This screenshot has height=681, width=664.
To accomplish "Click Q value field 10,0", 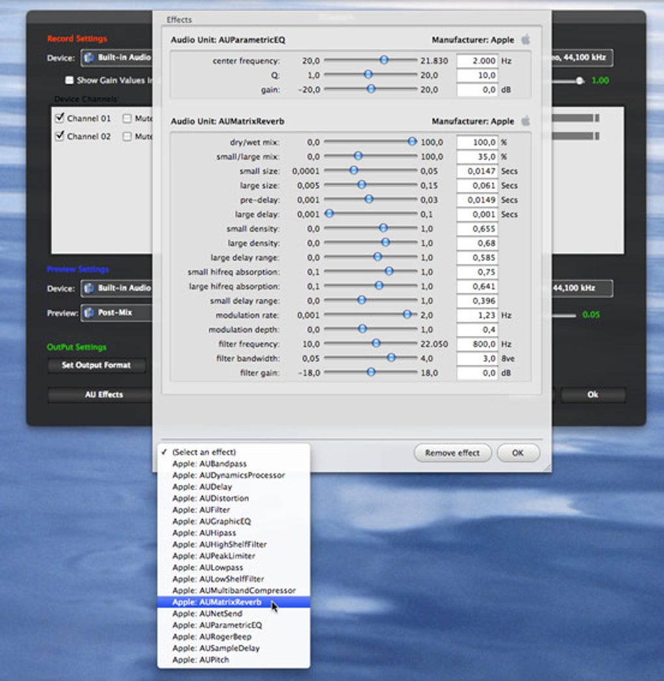I will pyautogui.click(x=477, y=75).
